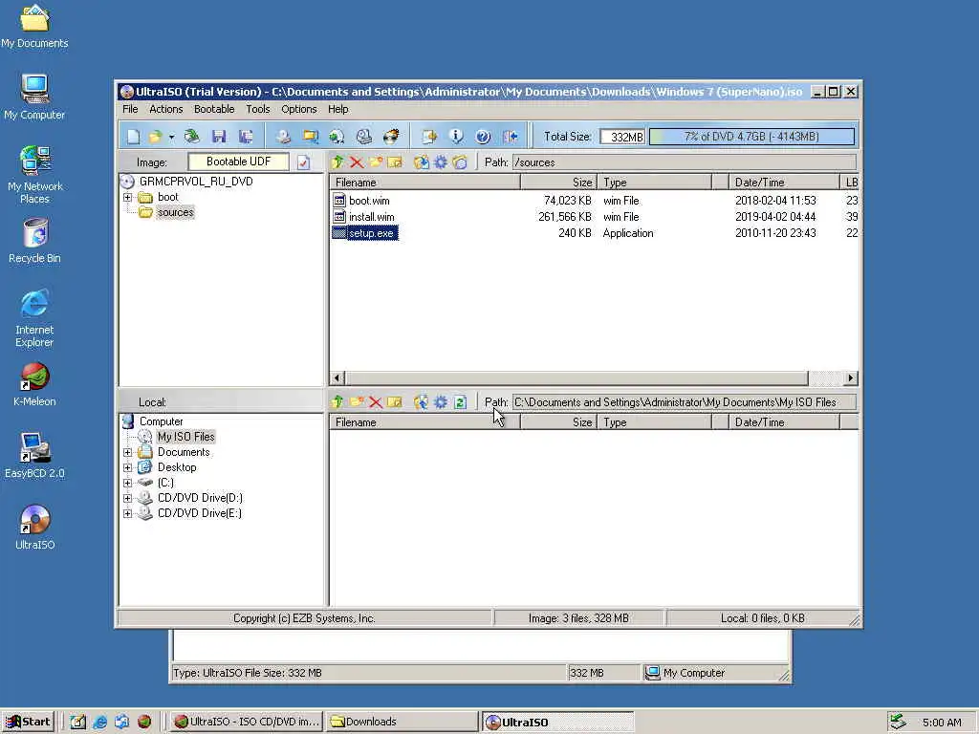Viewport: 979px width, 734px height.
Task: Click the Compress ISO toolbar icon
Action: click(x=337, y=136)
